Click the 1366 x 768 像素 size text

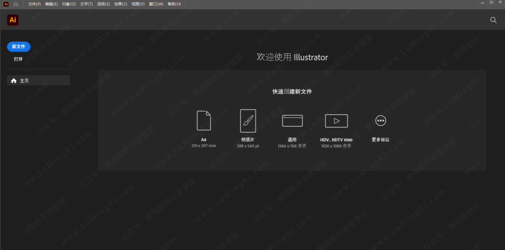click(x=292, y=146)
